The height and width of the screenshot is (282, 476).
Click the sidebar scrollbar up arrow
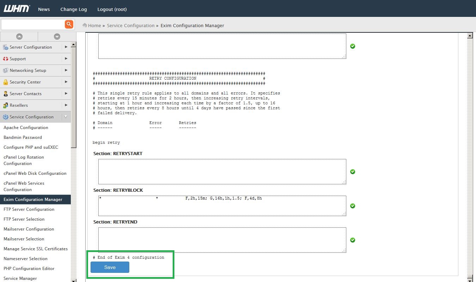[74, 45]
